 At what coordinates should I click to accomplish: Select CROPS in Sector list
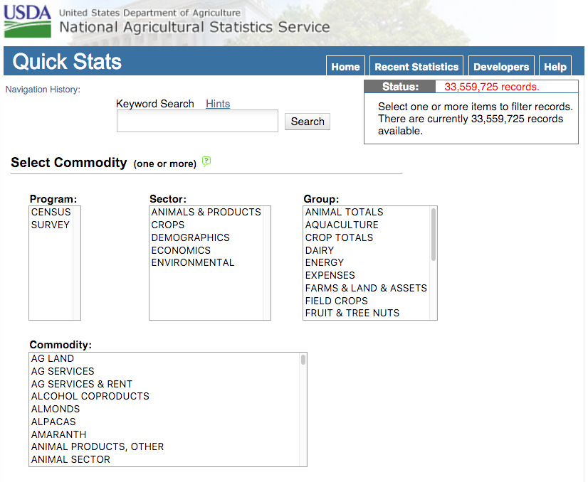pos(206,225)
